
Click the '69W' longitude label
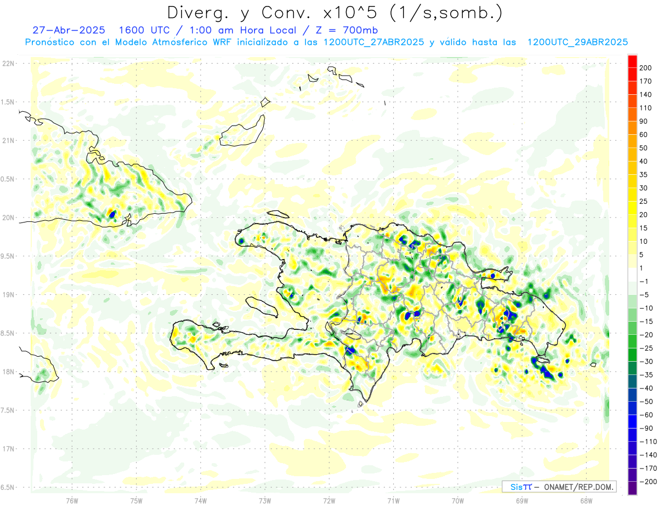click(522, 501)
